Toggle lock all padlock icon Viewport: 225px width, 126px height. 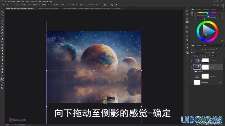pyautogui.click(x=205, y=56)
